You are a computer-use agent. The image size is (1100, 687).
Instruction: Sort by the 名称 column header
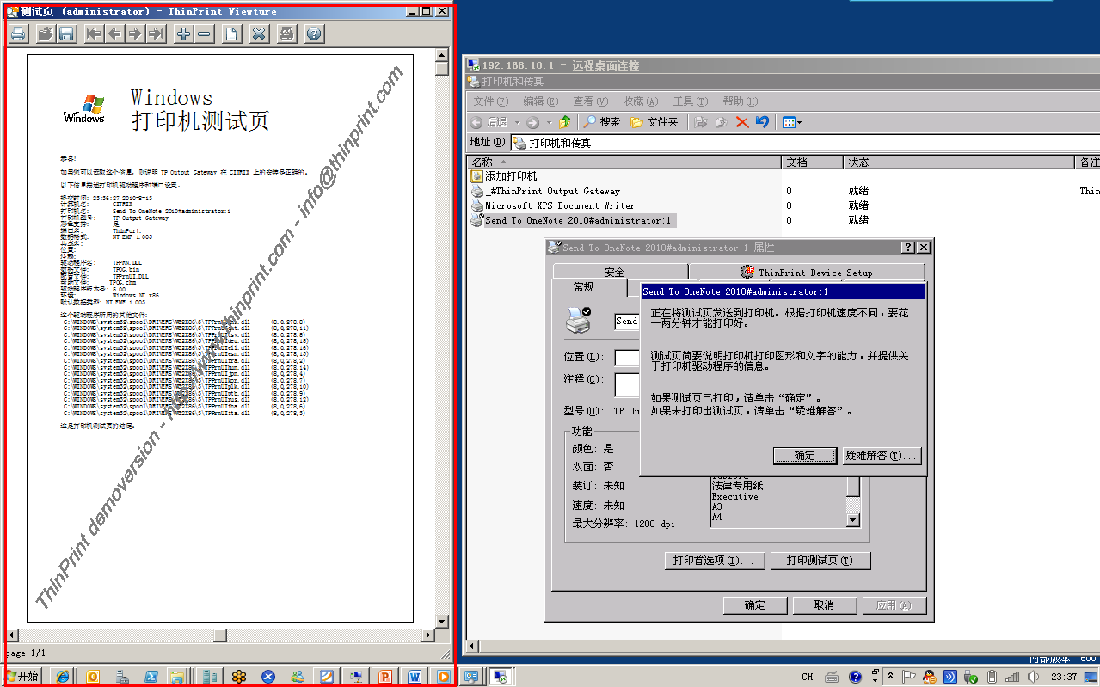click(624, 162)
